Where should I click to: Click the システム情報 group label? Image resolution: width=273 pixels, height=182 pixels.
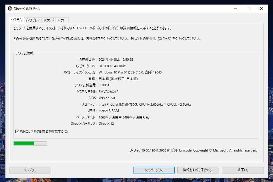(25, 53)
